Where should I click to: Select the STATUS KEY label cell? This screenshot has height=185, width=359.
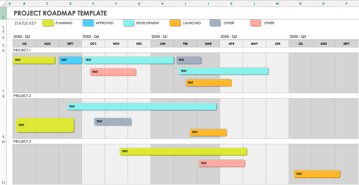click(x=25, y=23)
